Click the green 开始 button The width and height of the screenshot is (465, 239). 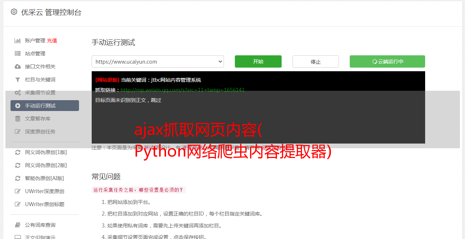(x=258, y=61)
